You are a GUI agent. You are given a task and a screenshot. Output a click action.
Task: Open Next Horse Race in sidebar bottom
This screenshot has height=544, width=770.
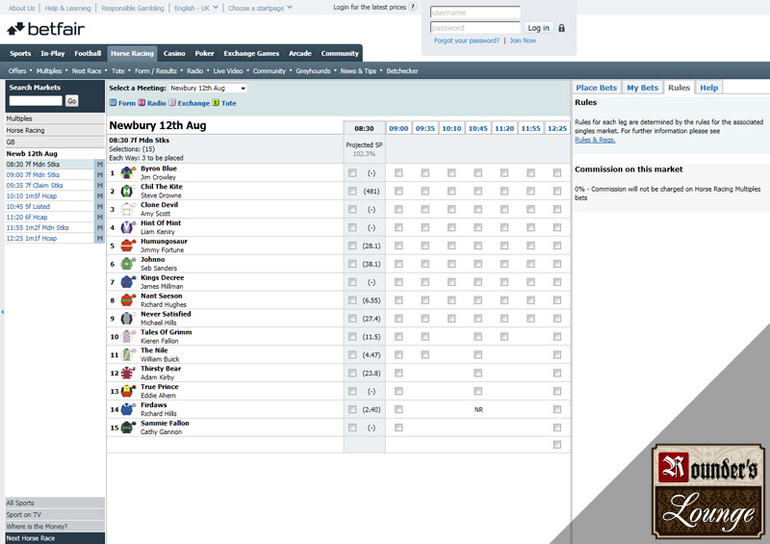(55, 538)
